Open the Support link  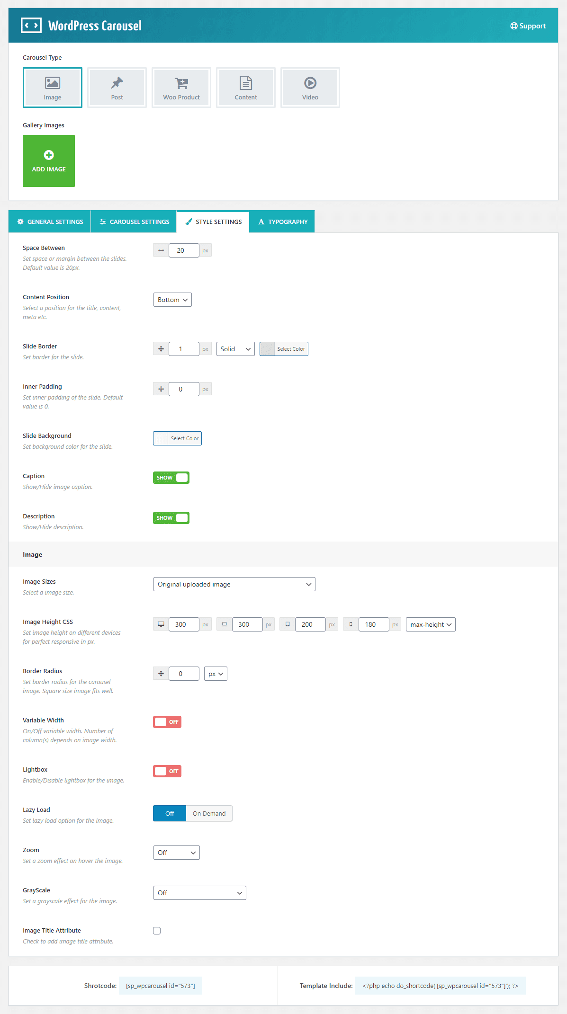pyautogui.click(x=528, y=26)
